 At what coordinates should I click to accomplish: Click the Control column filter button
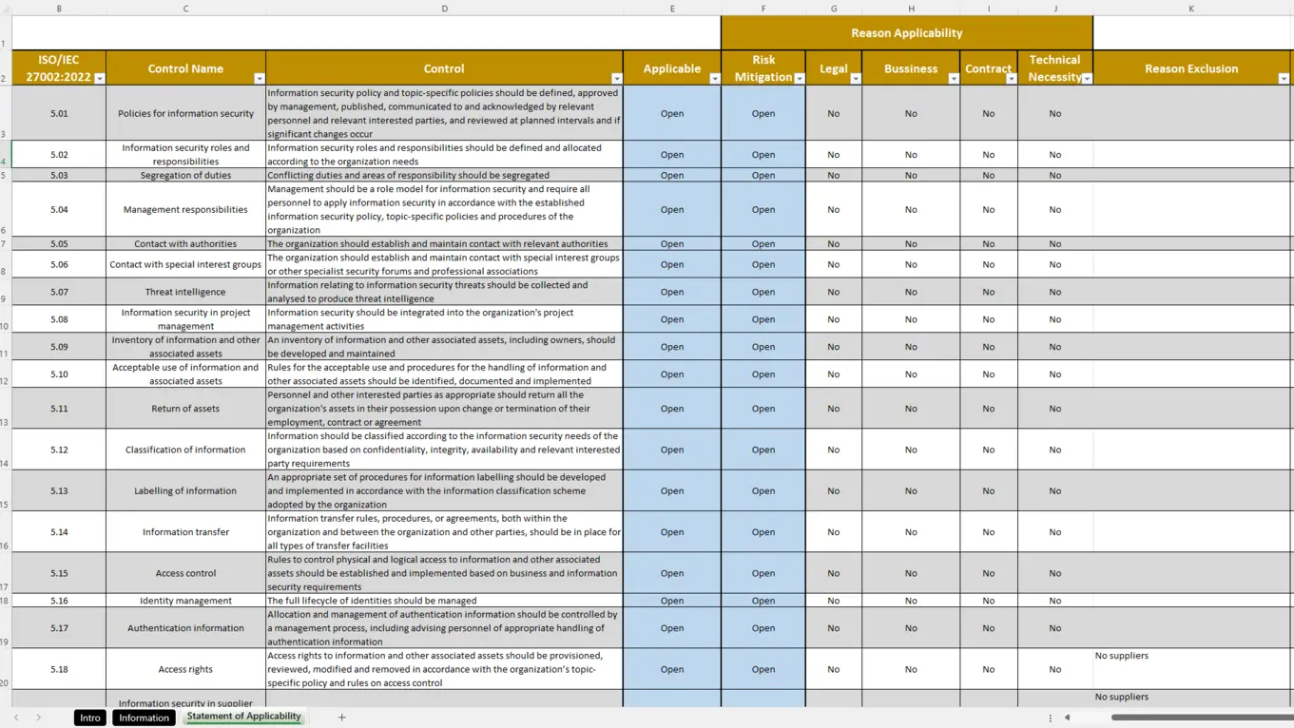pyautogui.click(x=616, y=79)
